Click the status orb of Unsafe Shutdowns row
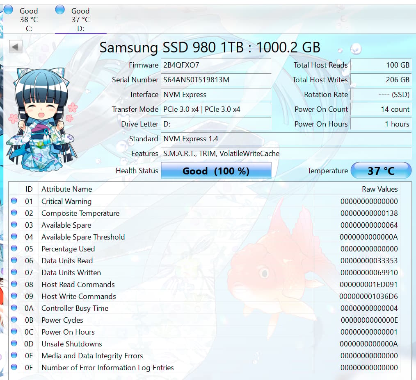Image resolution: width=416 pixels, height=380 pixels. pyautogui.click(x=14, y=344)
